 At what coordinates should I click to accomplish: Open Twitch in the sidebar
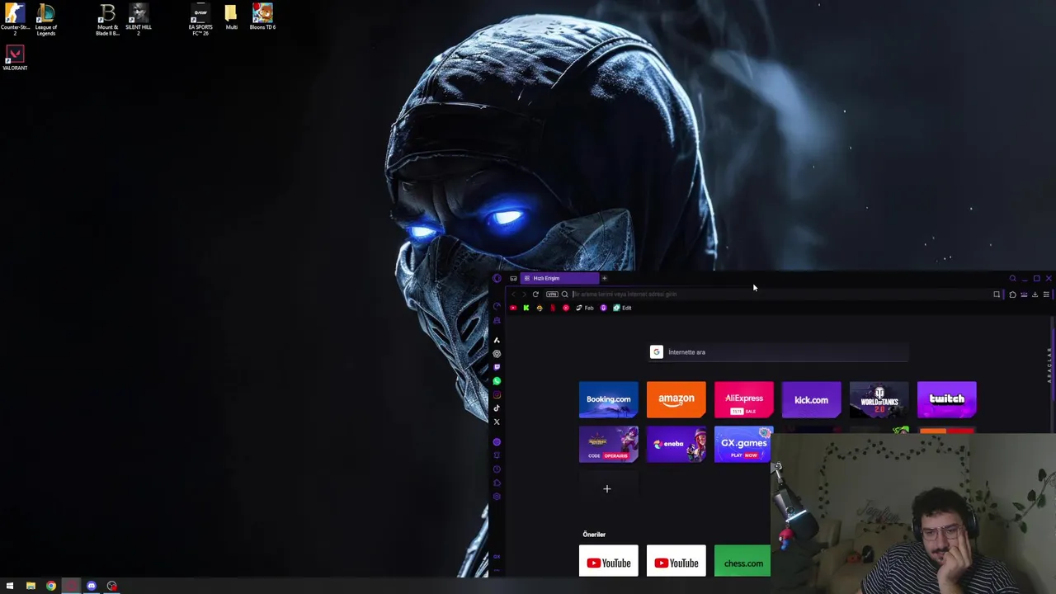click(x=497, y=367)
